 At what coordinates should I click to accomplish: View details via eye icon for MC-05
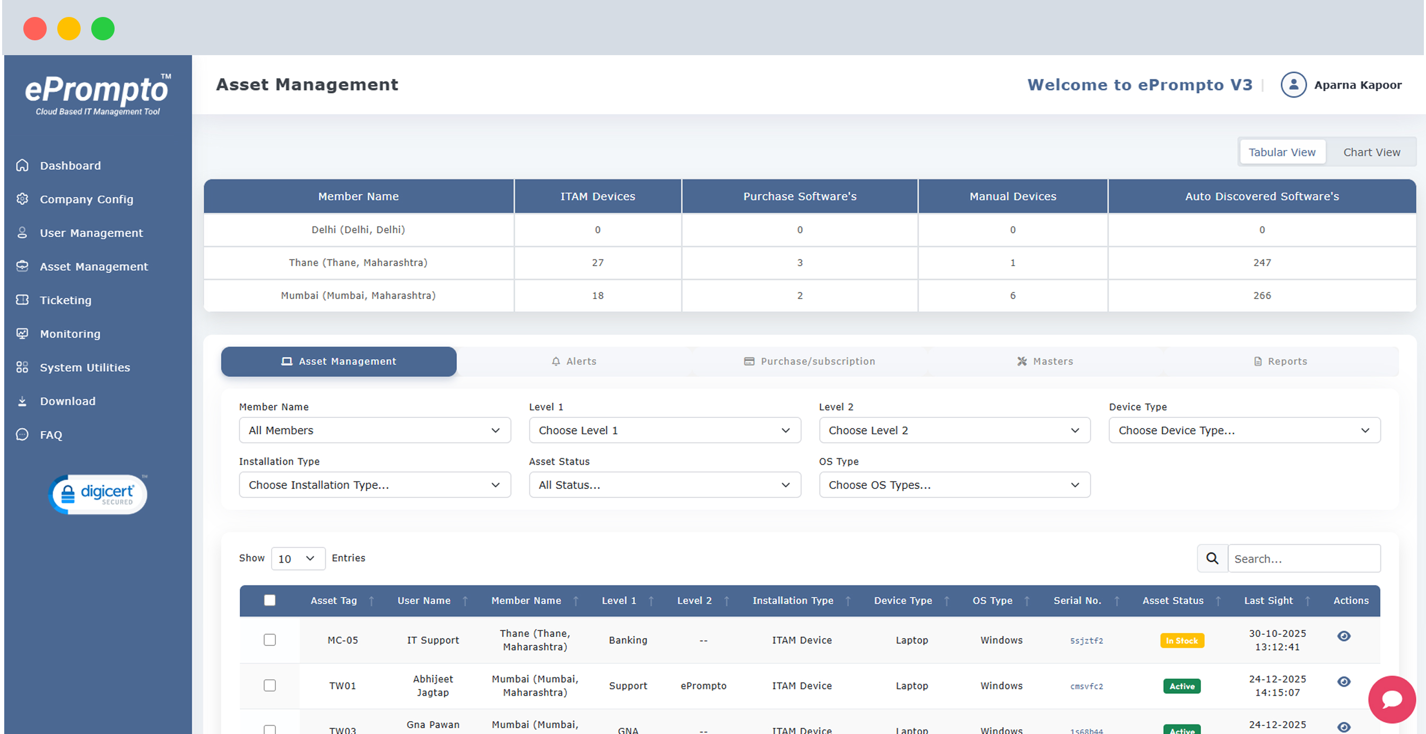(x=1344, y=636)
